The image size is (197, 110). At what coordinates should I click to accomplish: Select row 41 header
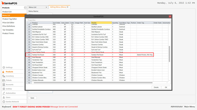tap(29, 55)
